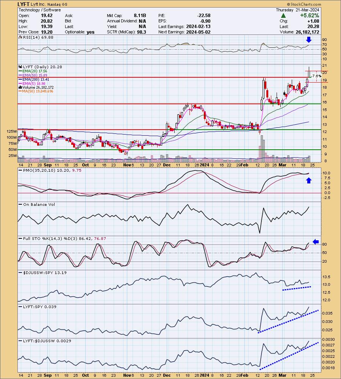Viewport: 341px width, 379px height.
Task: Click the Technology / Software sector label
Action: click(x=40, y=10)
